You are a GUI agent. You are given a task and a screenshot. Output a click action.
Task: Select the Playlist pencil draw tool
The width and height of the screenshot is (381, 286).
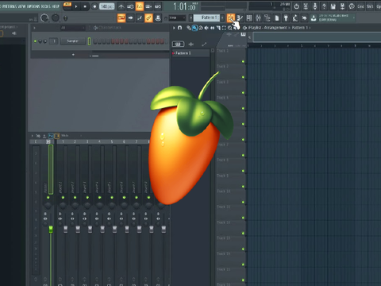pos(189,28)
